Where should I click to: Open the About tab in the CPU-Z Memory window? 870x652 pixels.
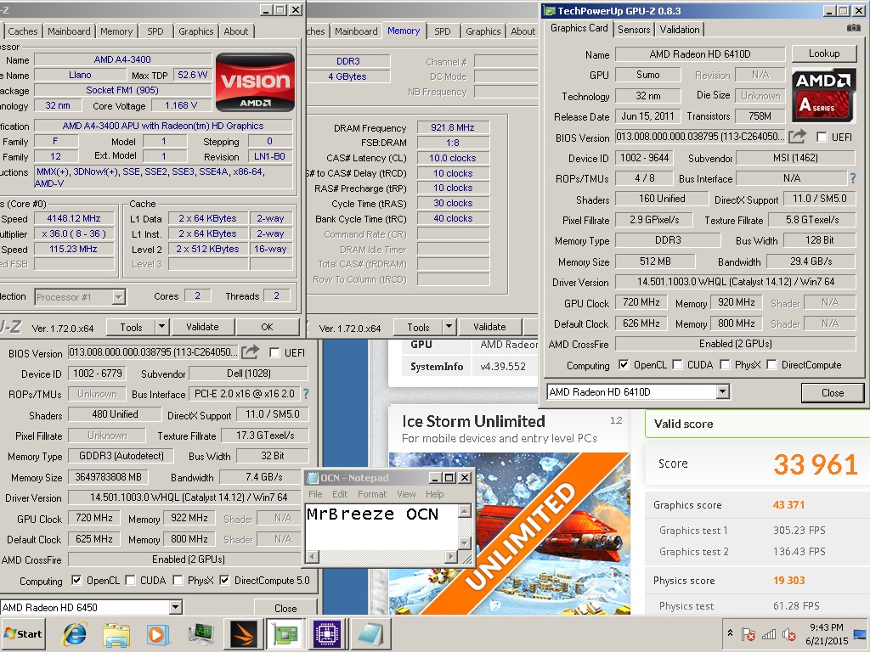(523, 31)
